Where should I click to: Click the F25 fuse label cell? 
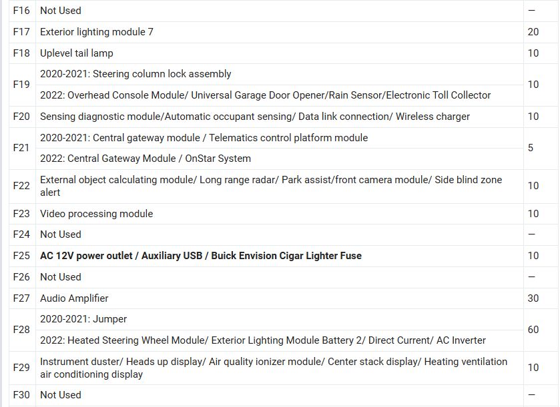[x=21, y=256]
